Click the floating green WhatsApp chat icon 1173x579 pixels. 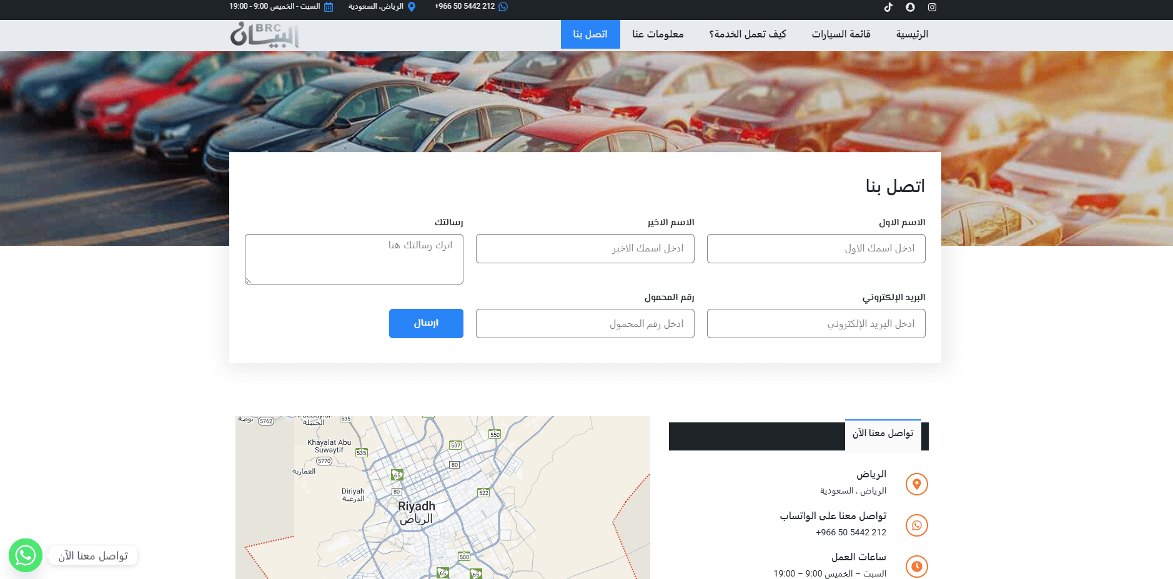coord(26,555)
